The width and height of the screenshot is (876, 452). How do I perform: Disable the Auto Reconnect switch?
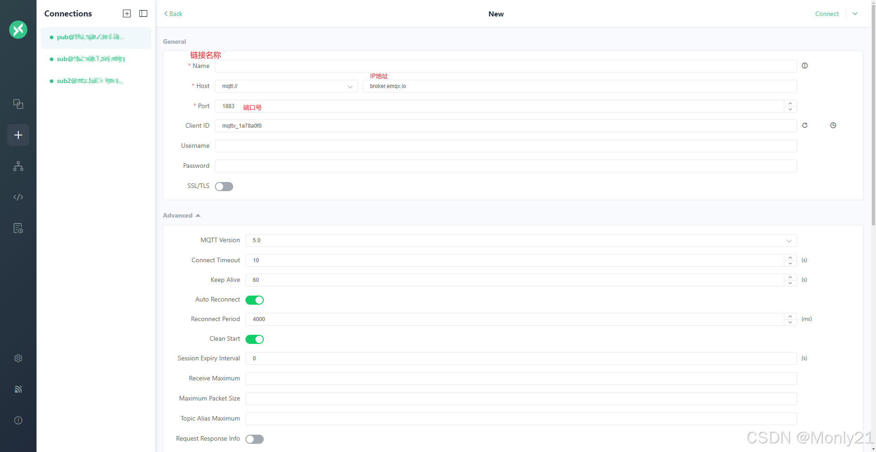point(255,300)
